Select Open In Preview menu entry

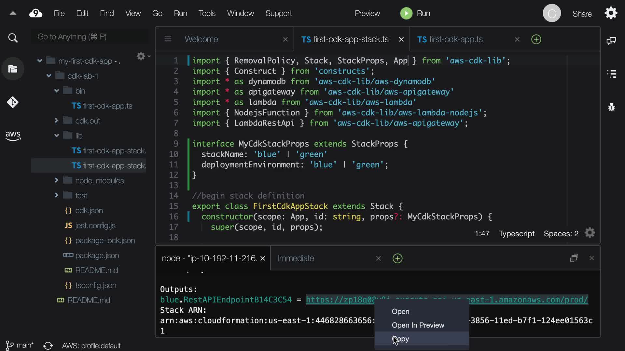pyautogui.click(x=418, y=325)
